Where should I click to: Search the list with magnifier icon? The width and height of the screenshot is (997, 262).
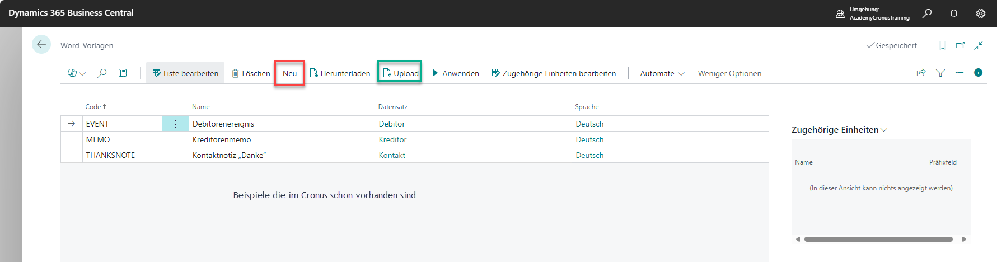(102, 73)
